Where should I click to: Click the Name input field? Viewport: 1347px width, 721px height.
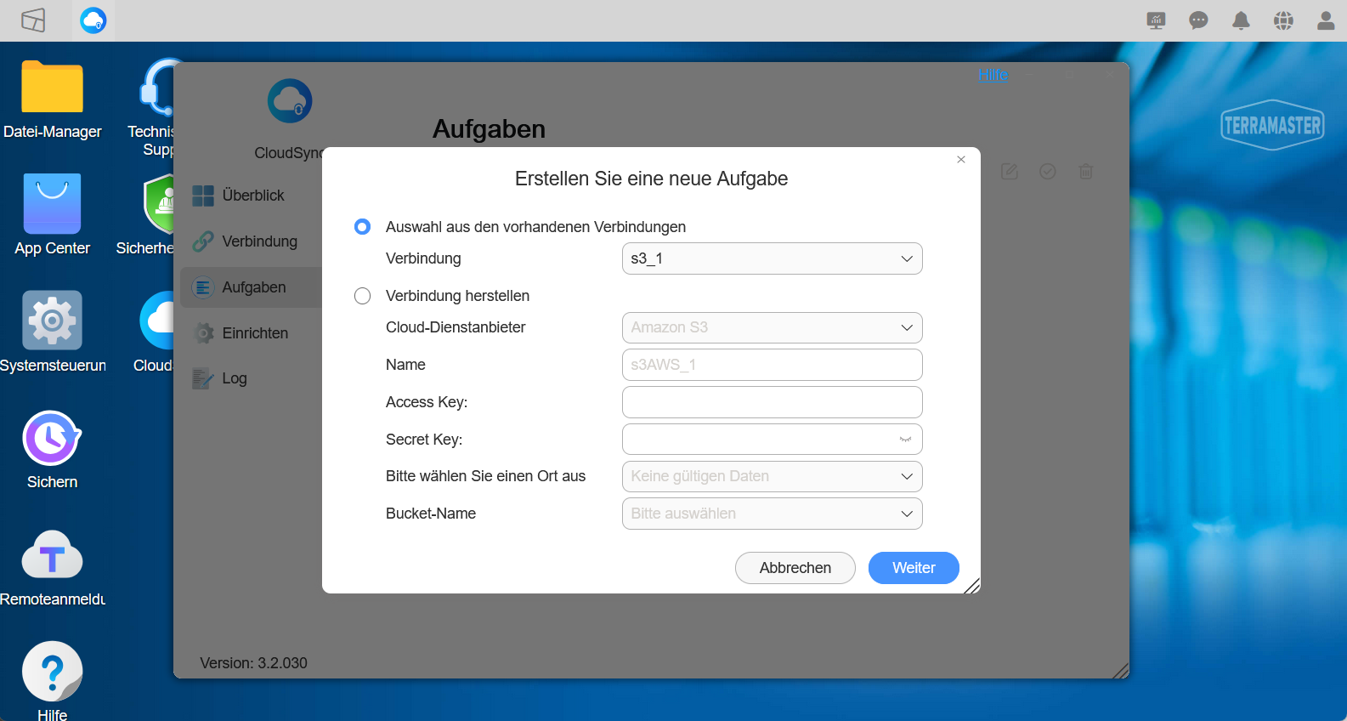[773, 365]
